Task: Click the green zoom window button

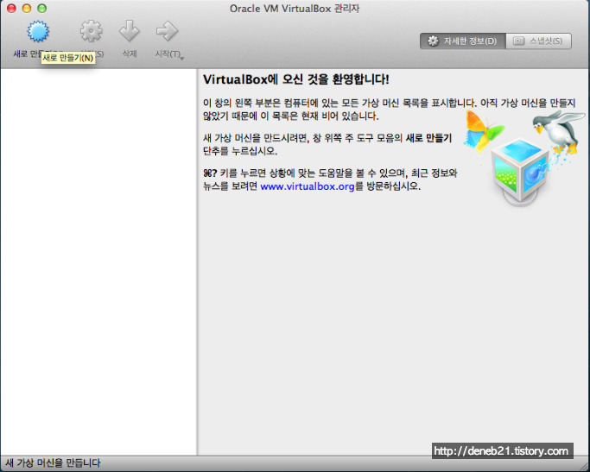Action: [42, 9]
